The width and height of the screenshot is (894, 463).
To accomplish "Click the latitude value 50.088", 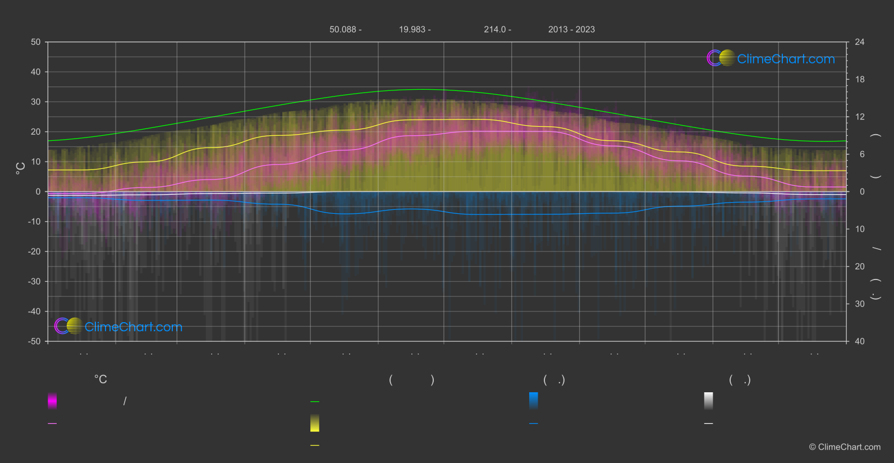I will [343, 29].
